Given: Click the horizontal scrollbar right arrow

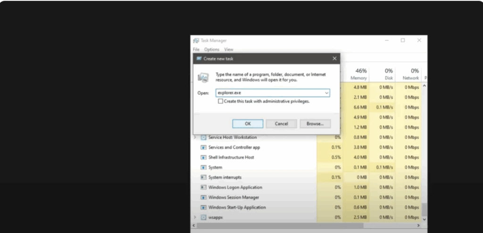Looking at the screenshot, I should point(419,225).
